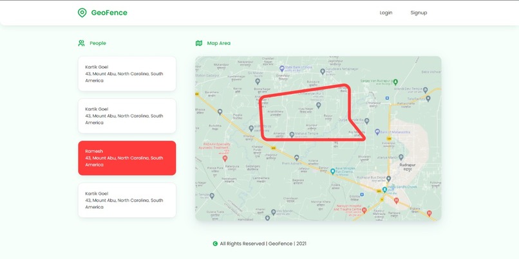Click the Indira Gandhi Chowk teal marker
The width and height of the screenshot is (519, 259).
tap(384, 190)
